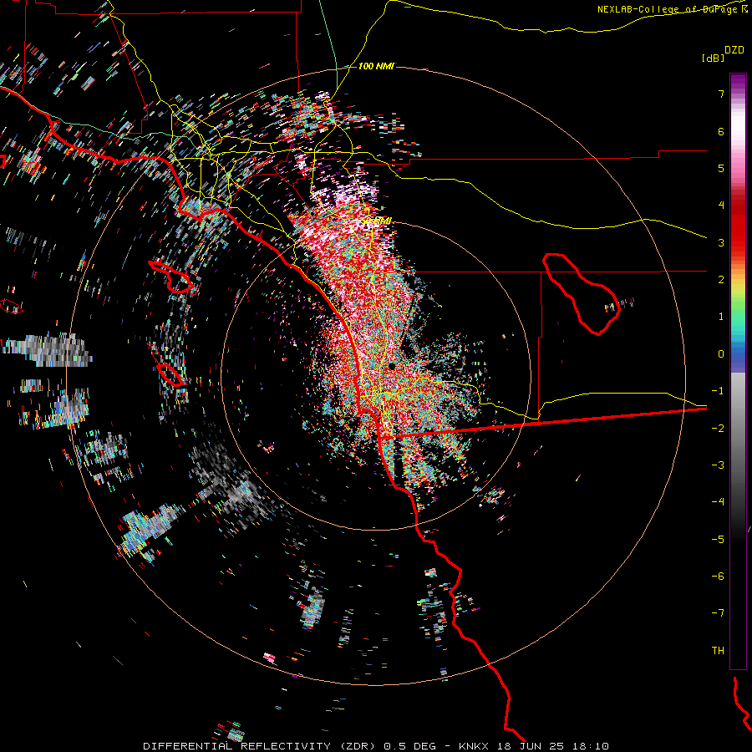Viewport: 752px width, 752px height.
Task: Click the 3 value on the dB scale
Action: pyautogui.click(x=721, y=242)
